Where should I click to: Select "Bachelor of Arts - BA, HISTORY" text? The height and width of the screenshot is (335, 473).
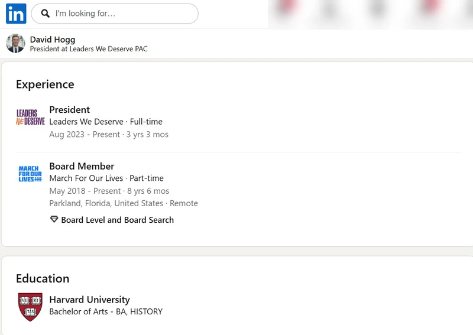[106, 311]
